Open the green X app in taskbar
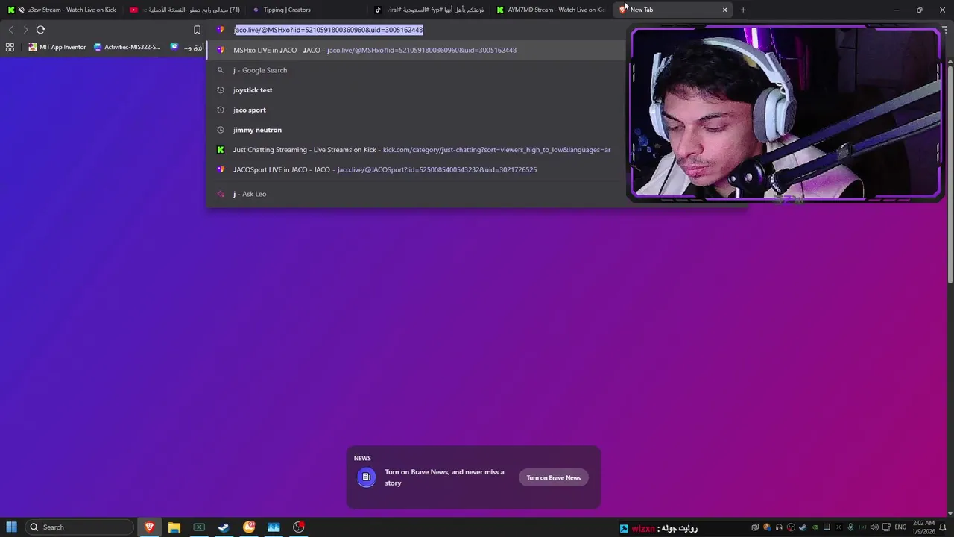Screen dimensions: 954x537 tap(199, 527)
